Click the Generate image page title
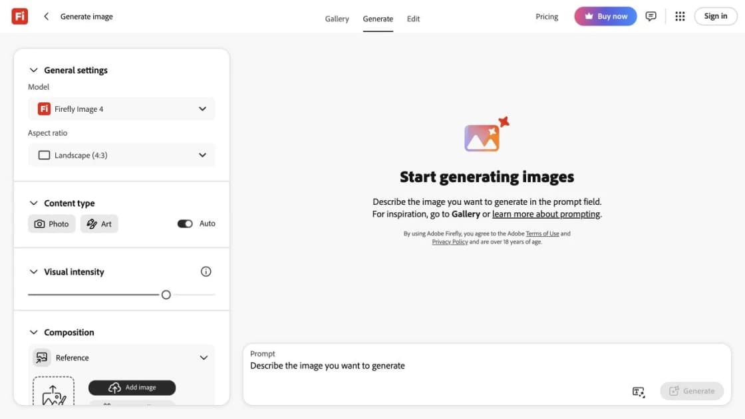745x419 pixels. click(x=86, y=16)
